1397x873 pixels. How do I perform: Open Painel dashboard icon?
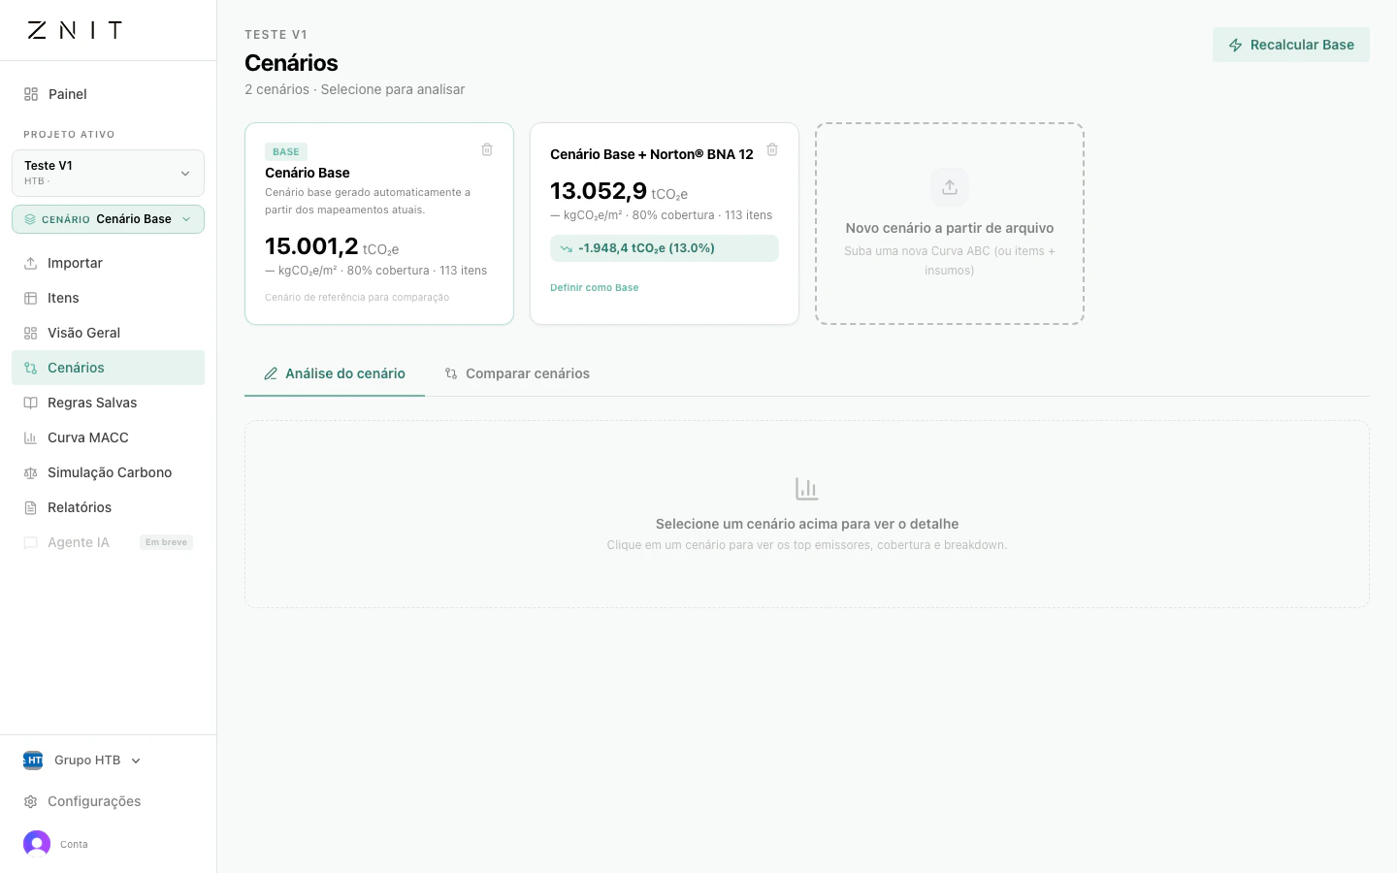click(31, 94)
